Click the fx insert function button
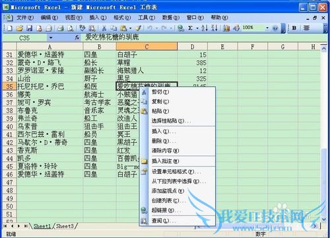The height and width of the screenshot is (238, 330). click(77, 38)
